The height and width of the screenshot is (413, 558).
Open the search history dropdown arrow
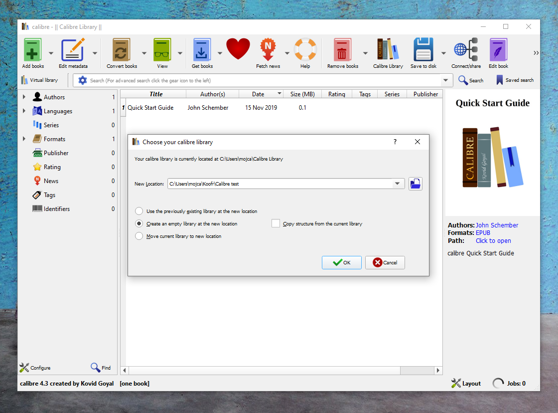[445, 80]
